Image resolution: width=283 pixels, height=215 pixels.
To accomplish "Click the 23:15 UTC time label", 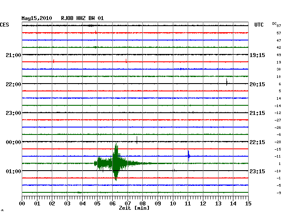I will pos(257,171).
